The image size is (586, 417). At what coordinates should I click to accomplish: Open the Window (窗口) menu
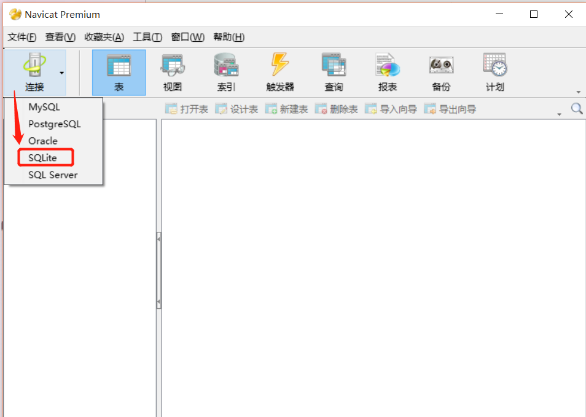pyautogui.click(x=187, y=37)
